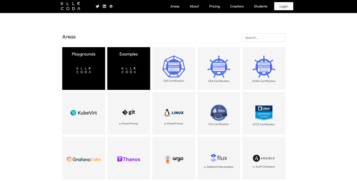The width and height of the screenshot is (357, 181).
Task: Click the CKAD Certification label
Action: pyautogui.click(x=264, y=81)
